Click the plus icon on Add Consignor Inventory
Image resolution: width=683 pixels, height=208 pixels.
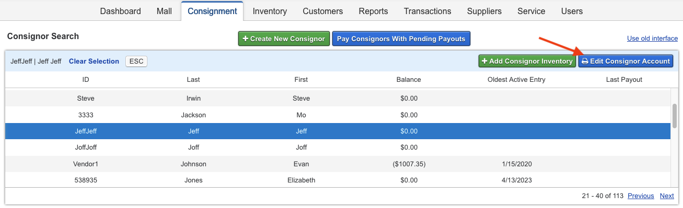(484, 62)
